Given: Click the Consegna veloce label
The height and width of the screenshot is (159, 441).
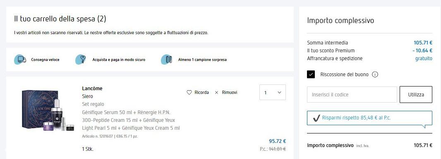Looking at the screenshot, I should tap(45, 60).
